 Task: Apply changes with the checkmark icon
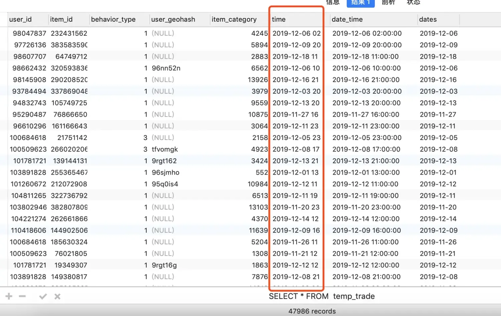[x=43, y=296]
